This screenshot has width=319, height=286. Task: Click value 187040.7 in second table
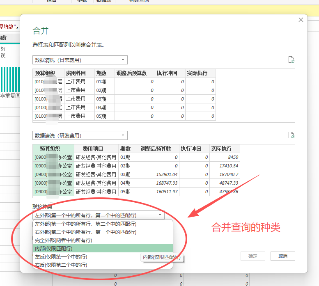coord(225,175)
